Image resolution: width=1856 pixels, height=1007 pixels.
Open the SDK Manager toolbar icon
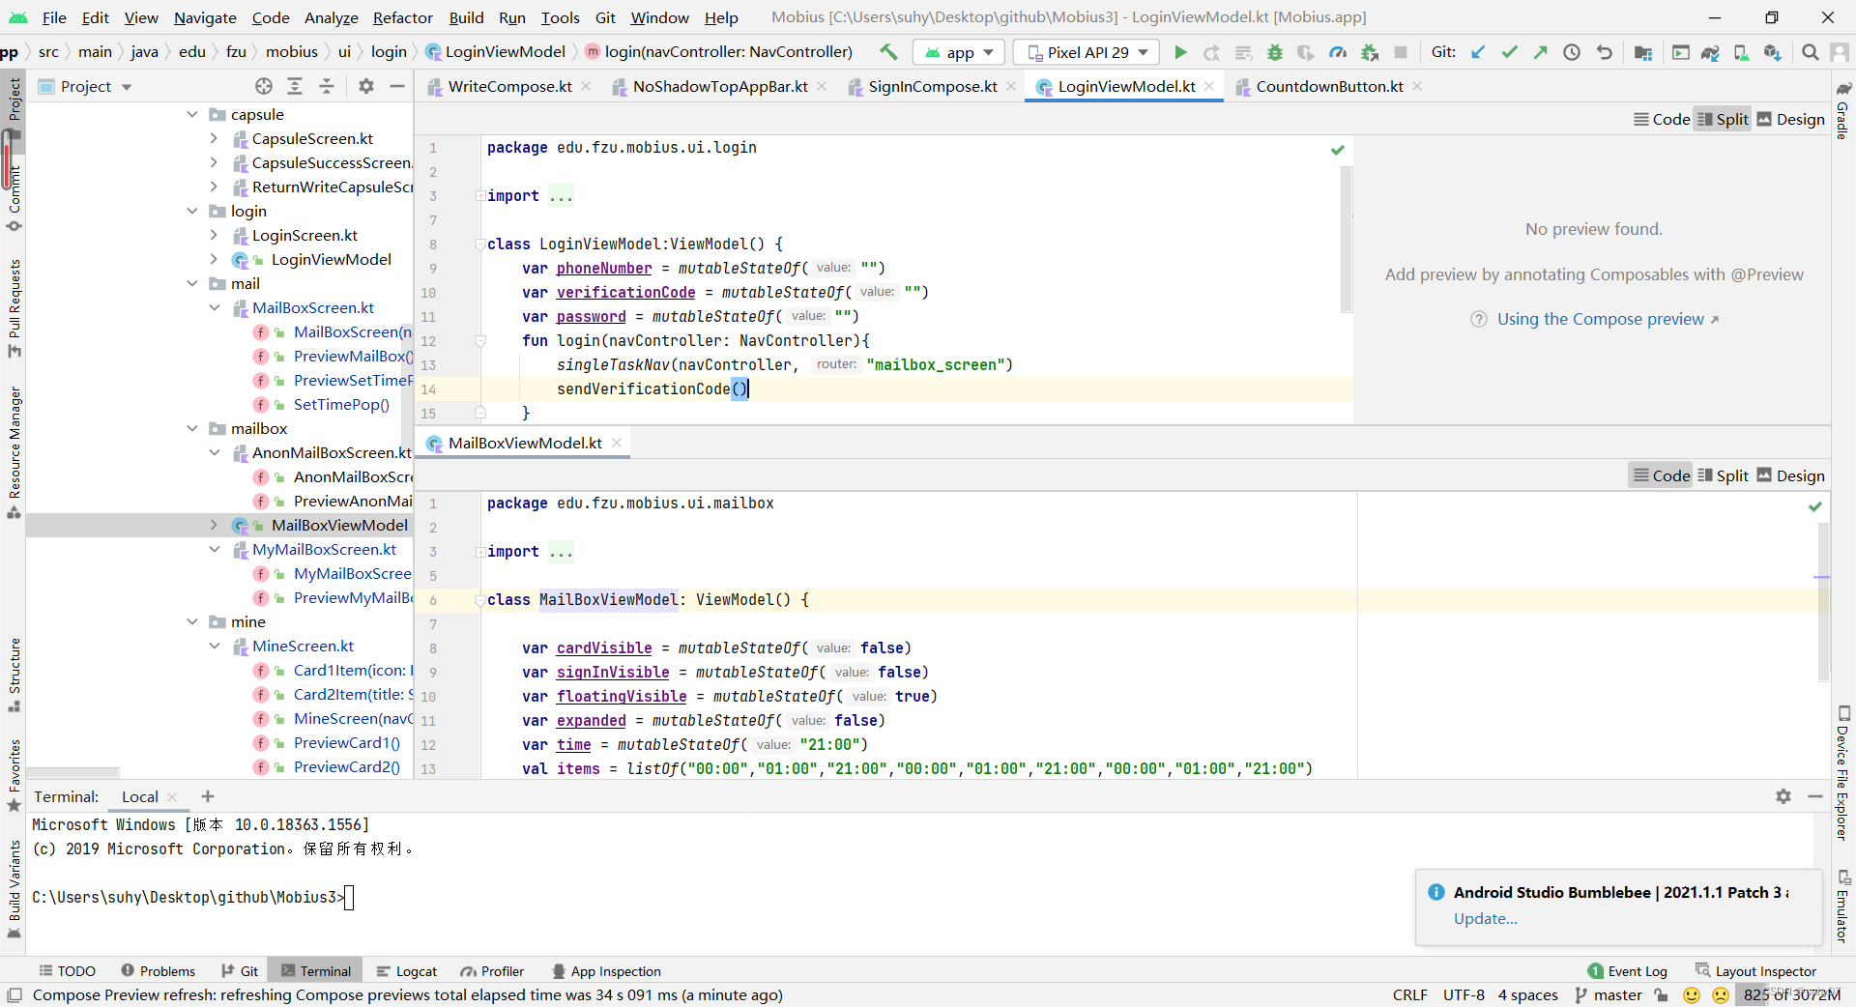point(1772,52)
